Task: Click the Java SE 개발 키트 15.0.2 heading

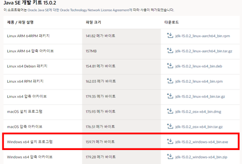Action: [x=30, y=3]
